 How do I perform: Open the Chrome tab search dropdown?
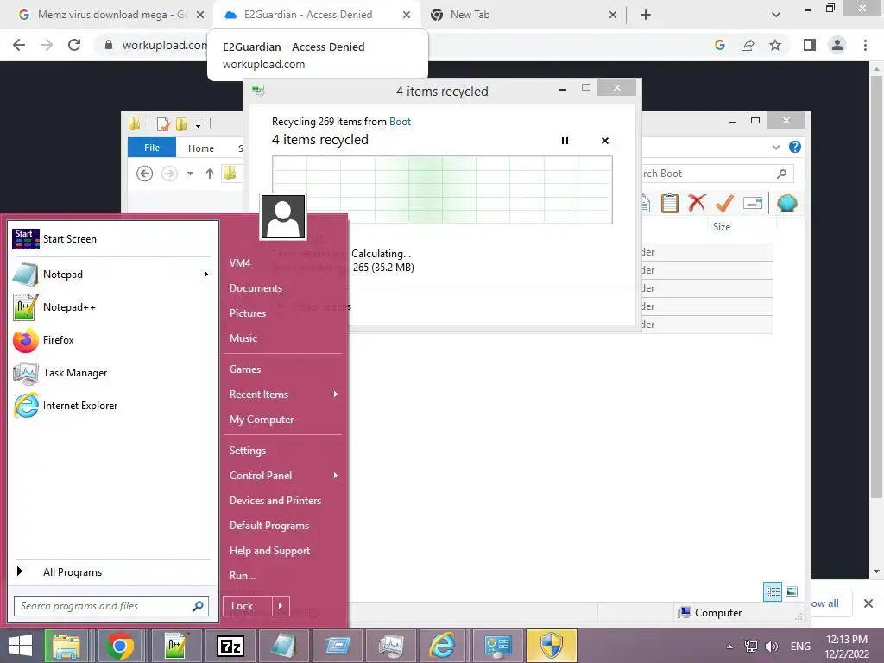click(x=776, y=15)
